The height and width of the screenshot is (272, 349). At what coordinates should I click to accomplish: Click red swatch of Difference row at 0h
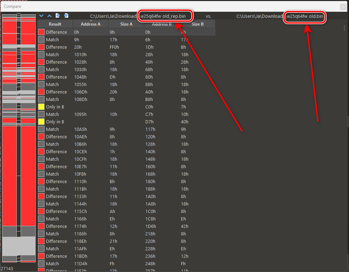[41, 32]
